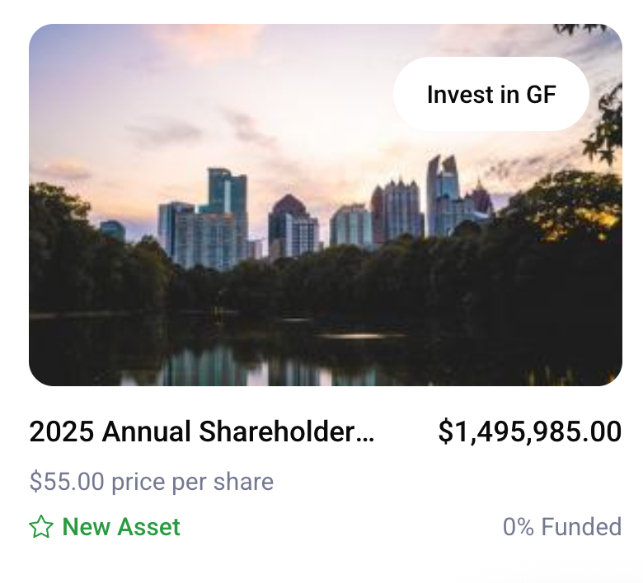Click the $55.00 amount under the title

58,481
